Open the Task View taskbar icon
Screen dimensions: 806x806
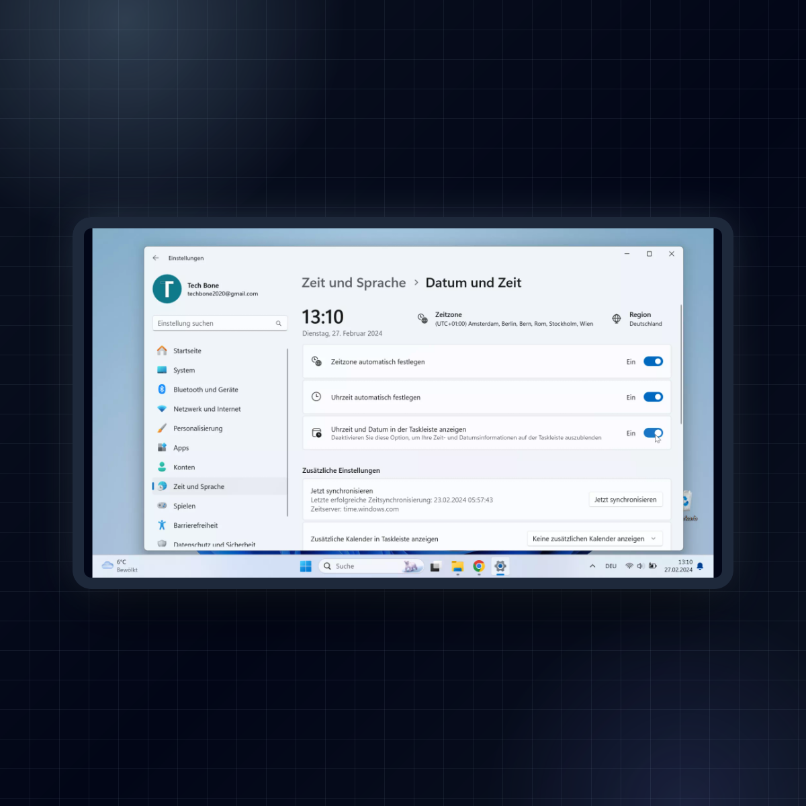(x=435, y=566)
